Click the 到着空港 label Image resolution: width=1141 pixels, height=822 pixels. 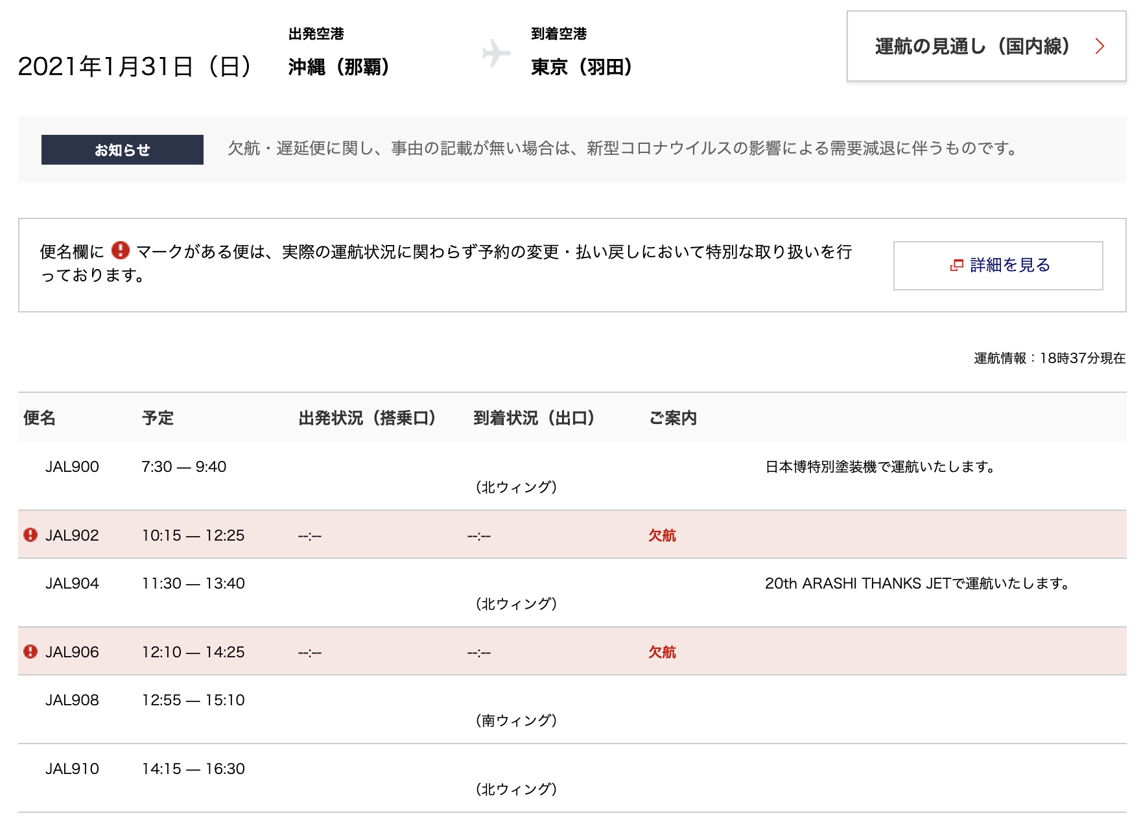point(559,34)
